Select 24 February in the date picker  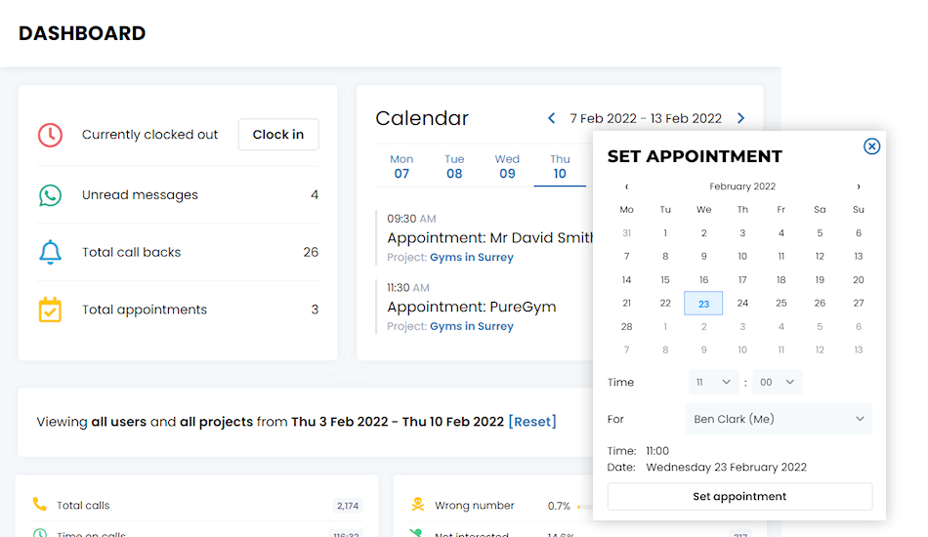pyautogui.click(x=742, y=303)
